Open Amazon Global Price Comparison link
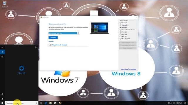The width and height of the screenshot is (188, 105). point(129,69)
